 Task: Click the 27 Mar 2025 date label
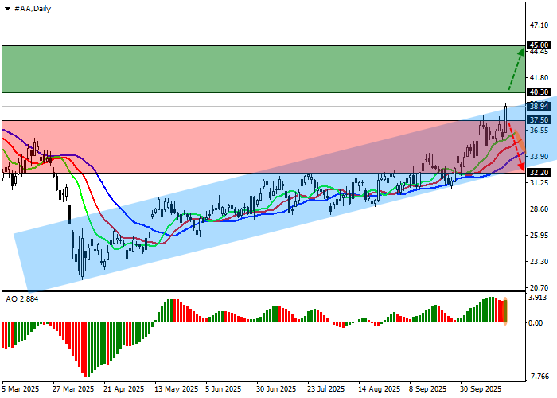[x=72, y=389]
